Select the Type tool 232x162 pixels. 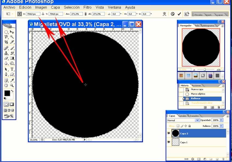(12, 69)
